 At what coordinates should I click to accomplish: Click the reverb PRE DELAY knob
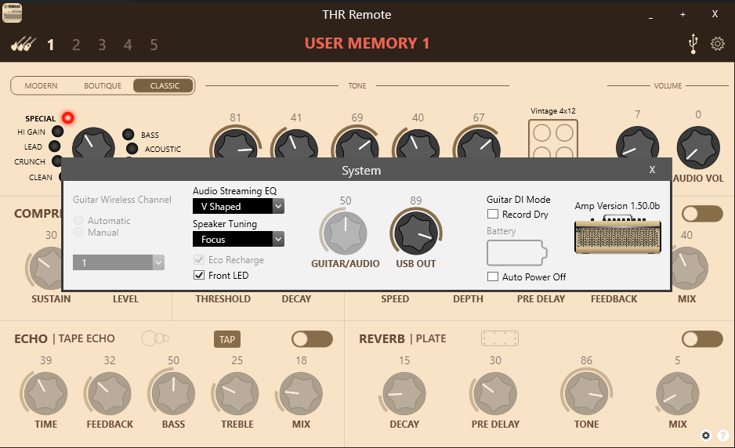click(x=495, y=393)
